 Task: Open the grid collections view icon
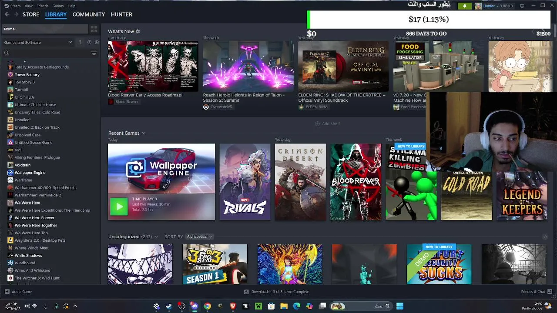tap(94, 29)
